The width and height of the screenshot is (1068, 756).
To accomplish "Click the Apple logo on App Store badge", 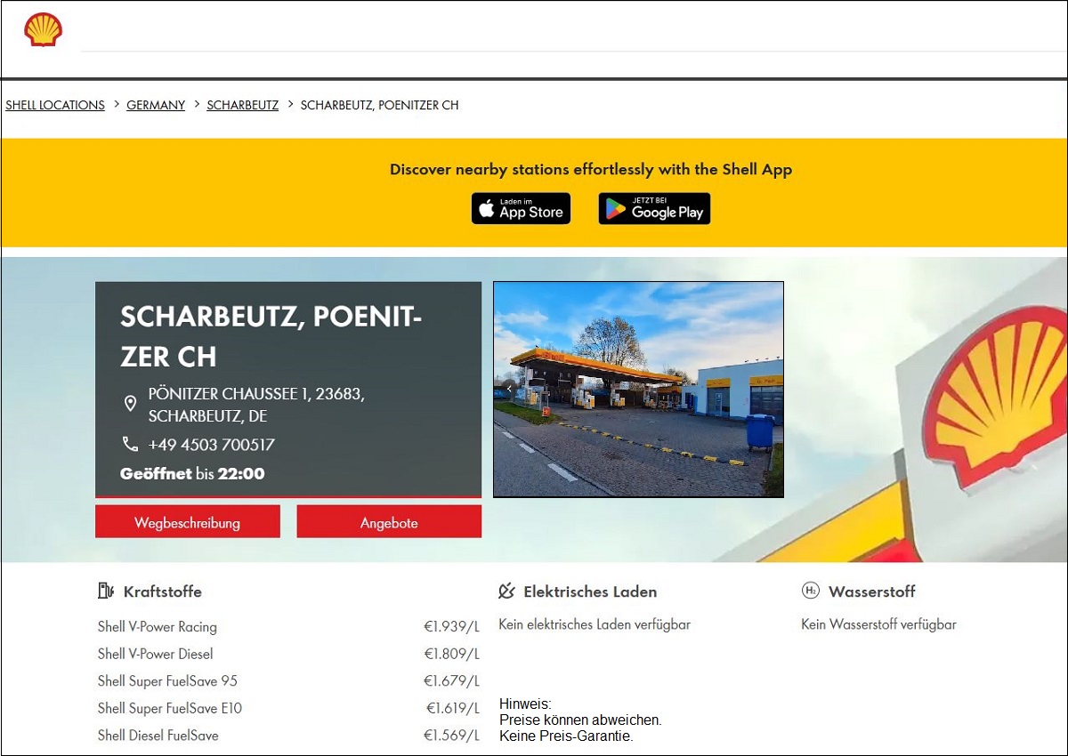I will [486, 209].
